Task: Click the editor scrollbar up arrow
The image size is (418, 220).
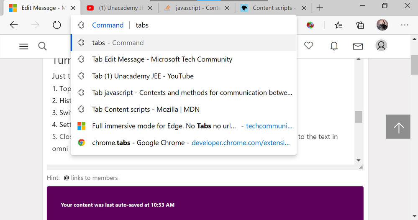Action: pos(359,59)
